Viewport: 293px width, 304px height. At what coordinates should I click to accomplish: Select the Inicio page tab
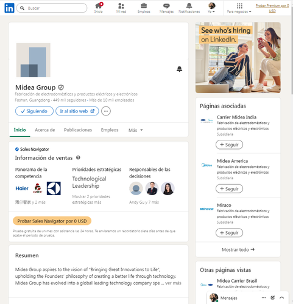[x=19, y=130]
